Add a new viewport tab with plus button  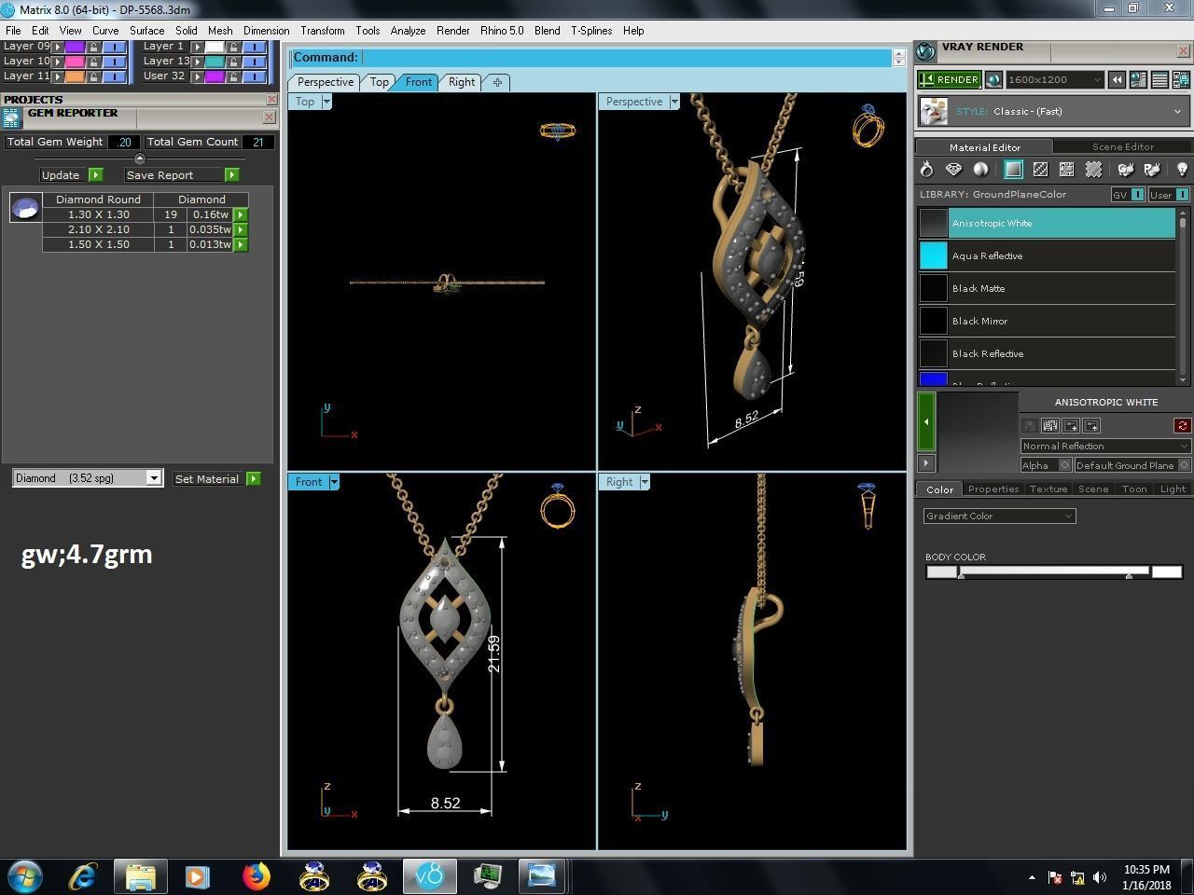tap(497, 82)
